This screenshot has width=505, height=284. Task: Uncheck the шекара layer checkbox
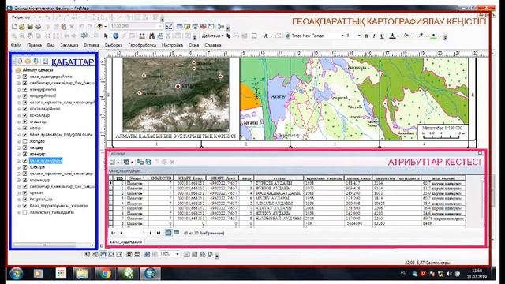24,167
